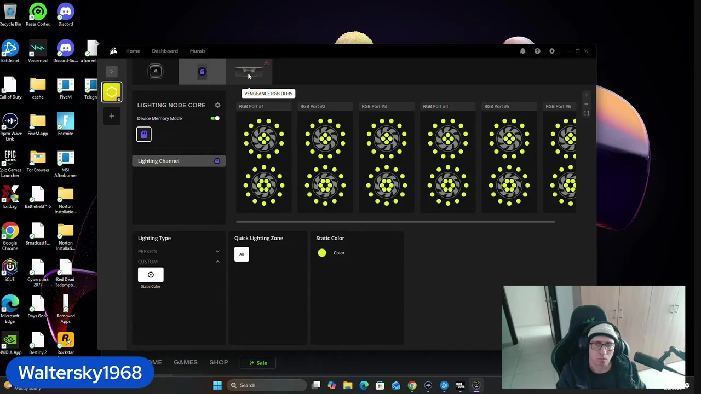Viewport: 701px width, 394px height.
Task: Open SHOP tab in background launcher
Action: [x=219, y=362]
